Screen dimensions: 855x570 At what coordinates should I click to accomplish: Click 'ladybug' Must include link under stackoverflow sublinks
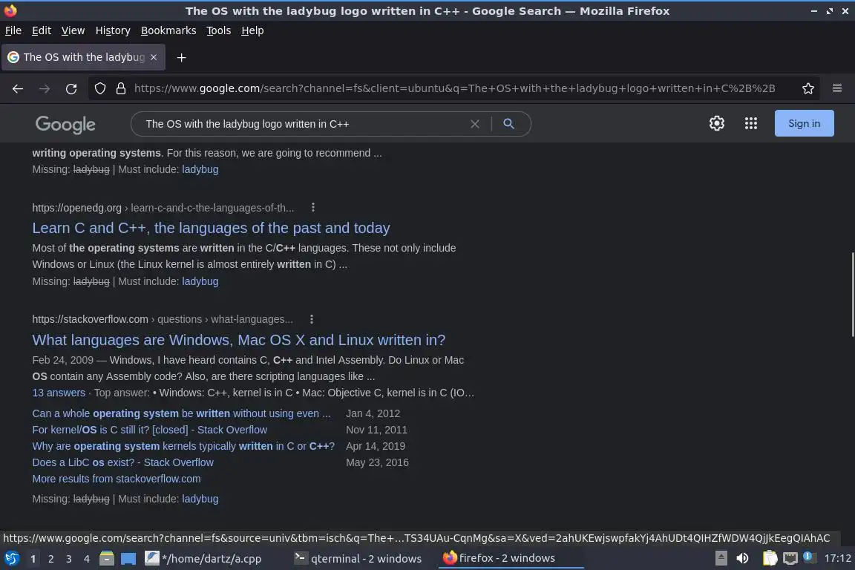(200, 499)
